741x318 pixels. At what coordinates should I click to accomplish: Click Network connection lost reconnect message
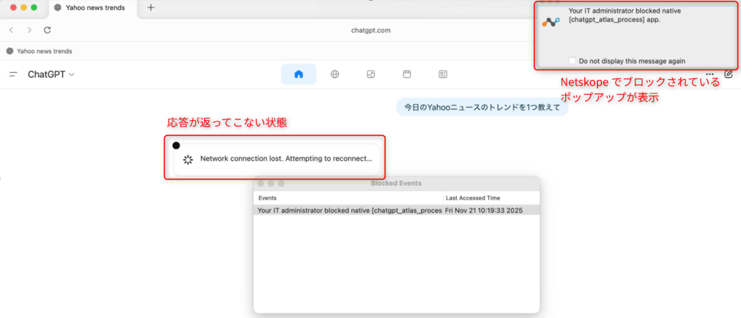click(286, 159)
